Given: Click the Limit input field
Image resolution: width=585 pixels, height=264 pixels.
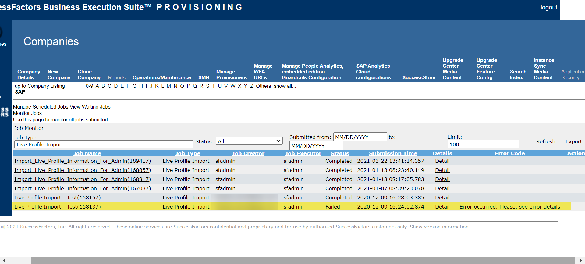Looking at the screenshot, I should tap(483, 144).
